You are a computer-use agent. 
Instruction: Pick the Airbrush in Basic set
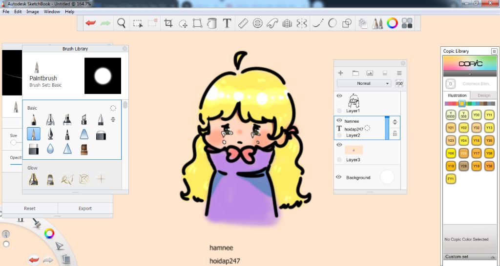[50, 119]
